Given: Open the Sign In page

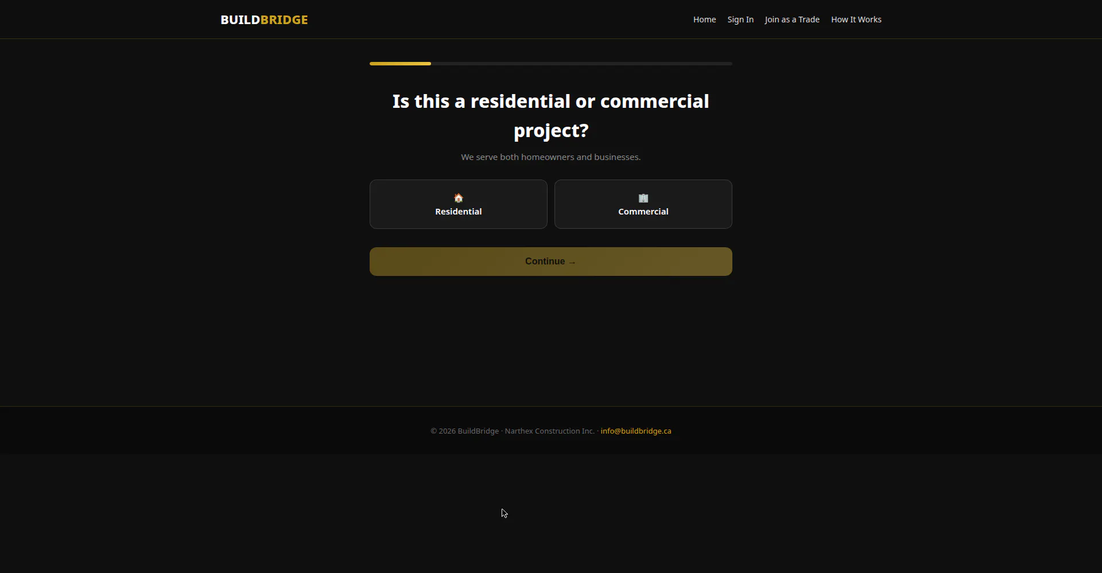Looking at the screenshot, I should [740, 20].
